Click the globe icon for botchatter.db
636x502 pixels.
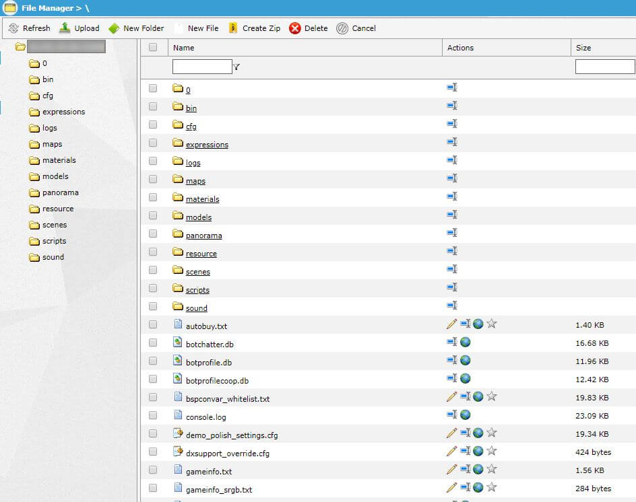[x=465, y=342]
